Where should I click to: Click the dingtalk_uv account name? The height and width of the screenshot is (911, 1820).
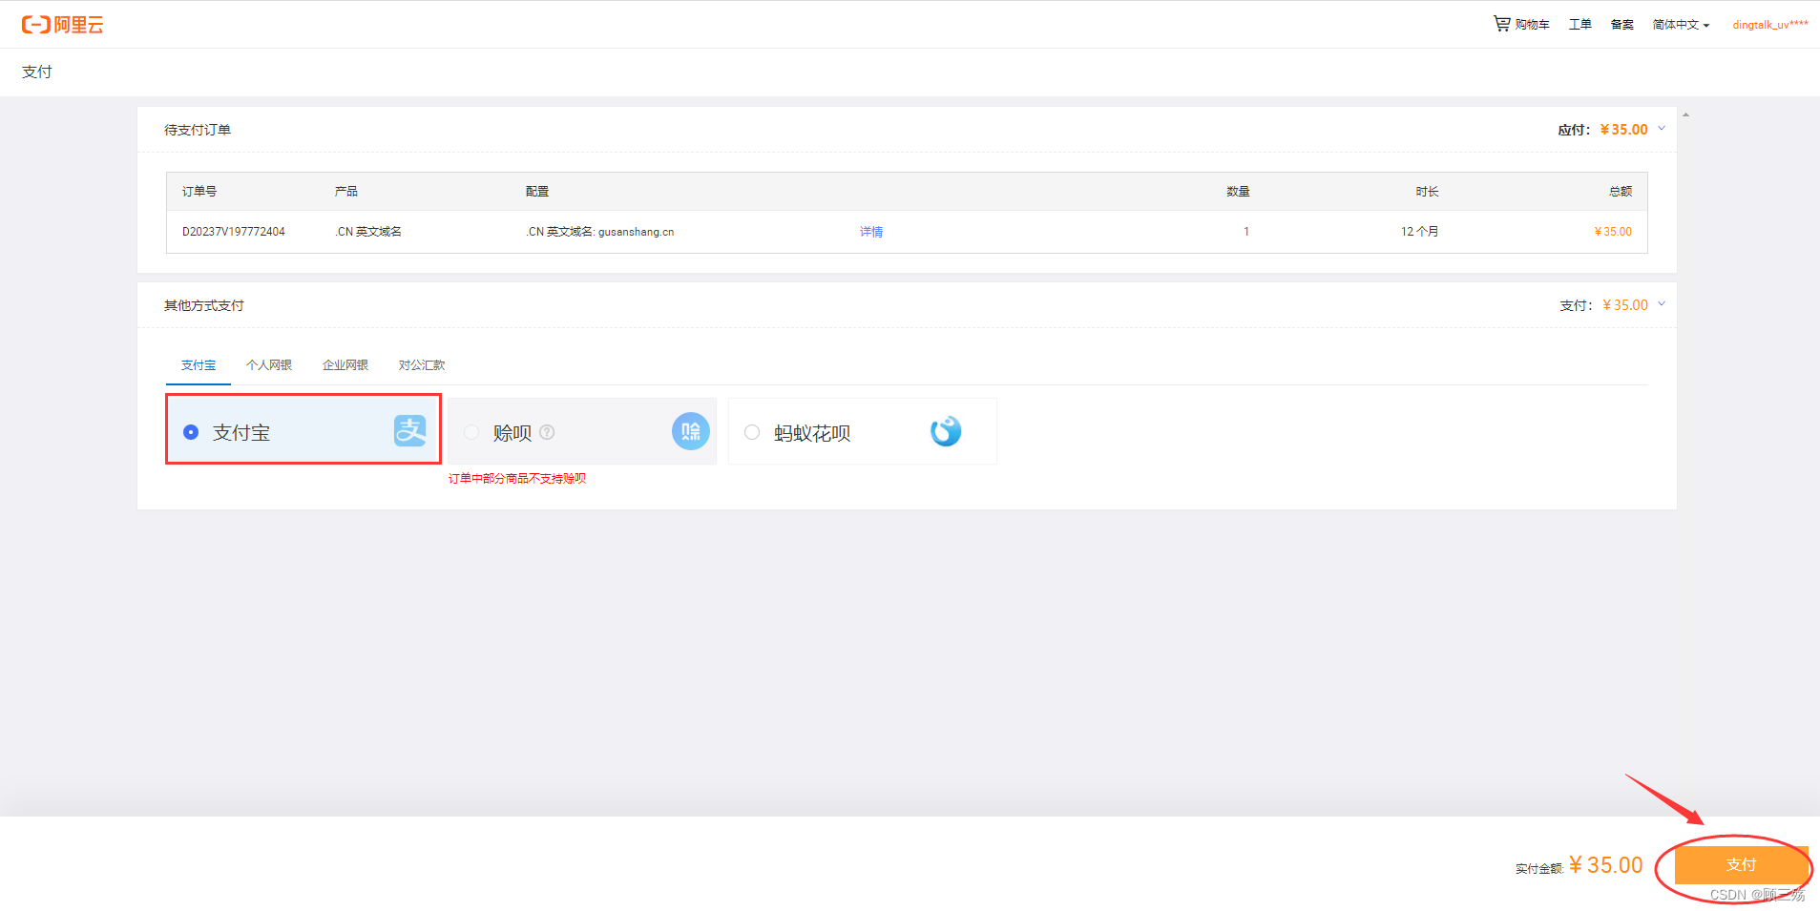tap(1770, 25)
